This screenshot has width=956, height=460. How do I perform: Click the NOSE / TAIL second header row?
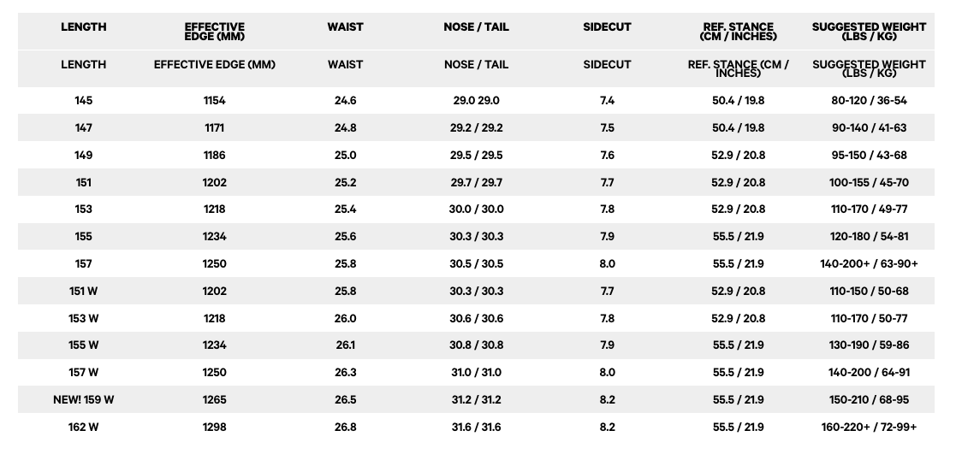(476, 65)
